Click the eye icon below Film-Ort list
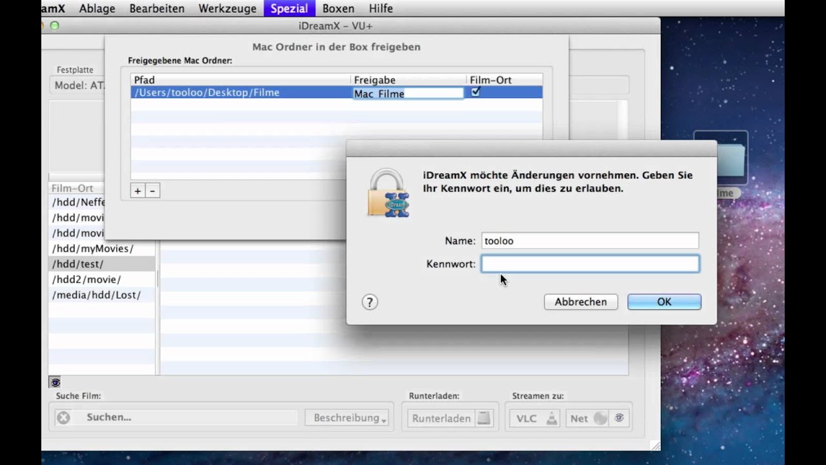This screenshot has height=465, width=826. pos(55,382)
